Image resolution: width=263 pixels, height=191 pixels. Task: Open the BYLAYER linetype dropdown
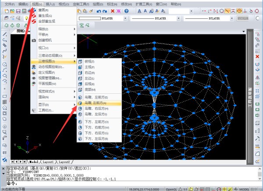click(156, 19)
